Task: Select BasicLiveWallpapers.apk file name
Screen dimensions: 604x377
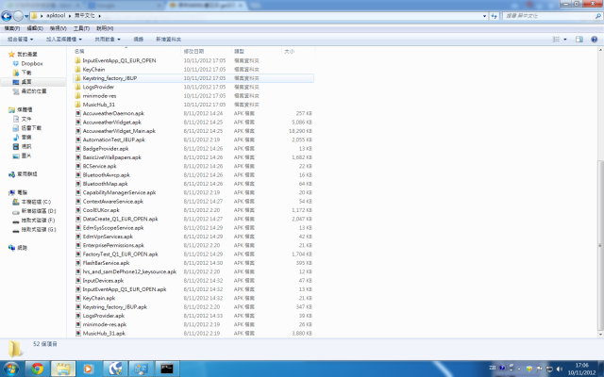Action: [x=112, y=157]
